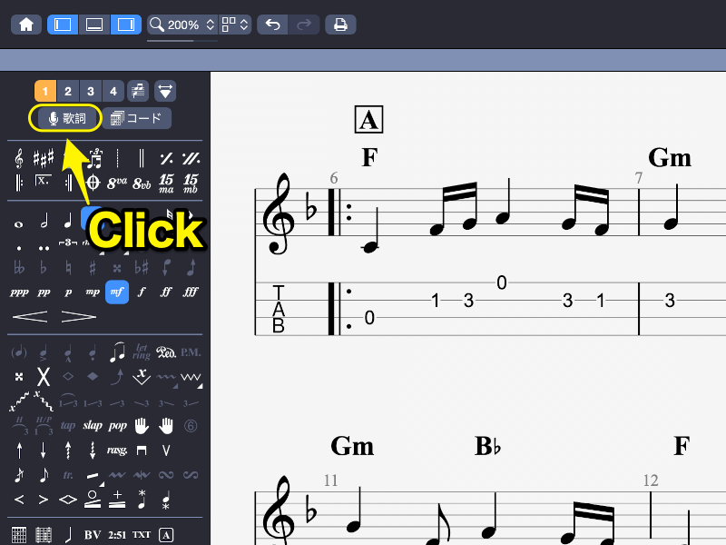Open the page layout view dropdown
This screenshot has height=545, width=726.
[236, 25]
